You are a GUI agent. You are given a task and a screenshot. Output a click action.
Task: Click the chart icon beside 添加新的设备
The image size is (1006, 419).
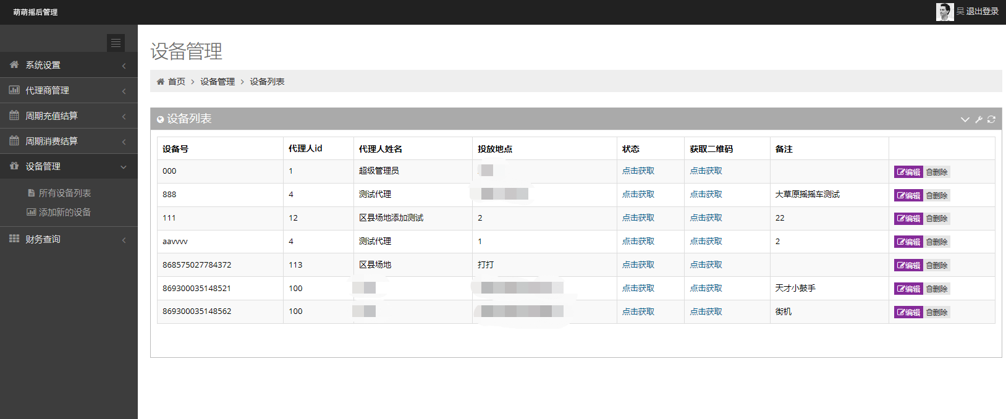pos(31,212)
